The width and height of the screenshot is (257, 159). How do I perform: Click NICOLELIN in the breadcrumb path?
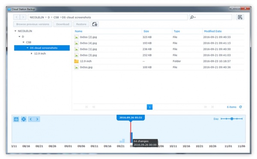click(x=37, y=17)
